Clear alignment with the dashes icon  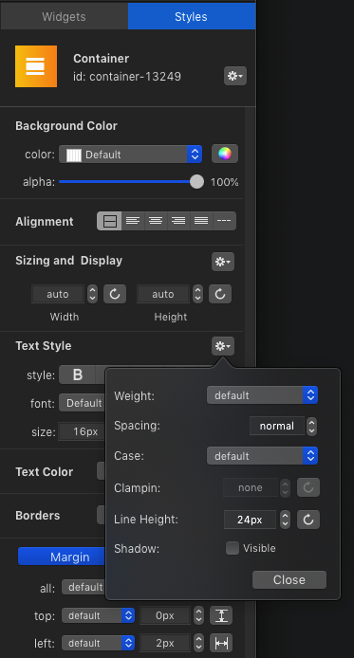[x=224, y=221]
